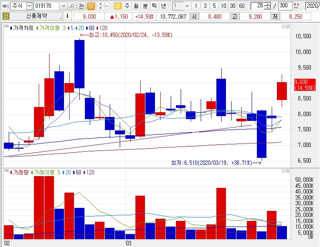Click the low price 8,250
Screen dimensions: 320x247
pyautogui.click(x=296, y=17)
